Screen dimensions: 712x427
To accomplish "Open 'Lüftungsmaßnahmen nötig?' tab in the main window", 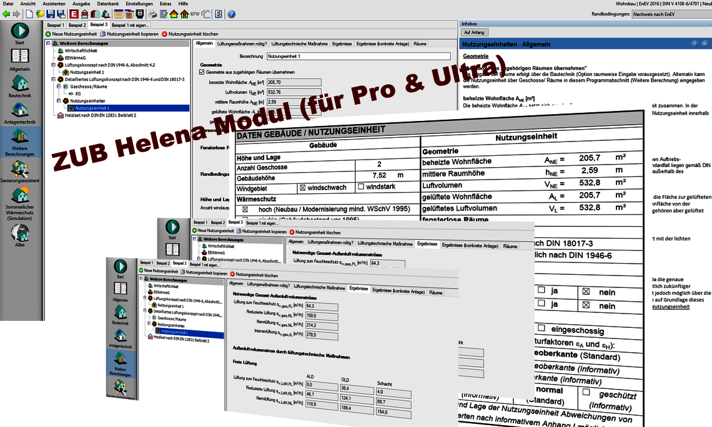I will (242, 44).
